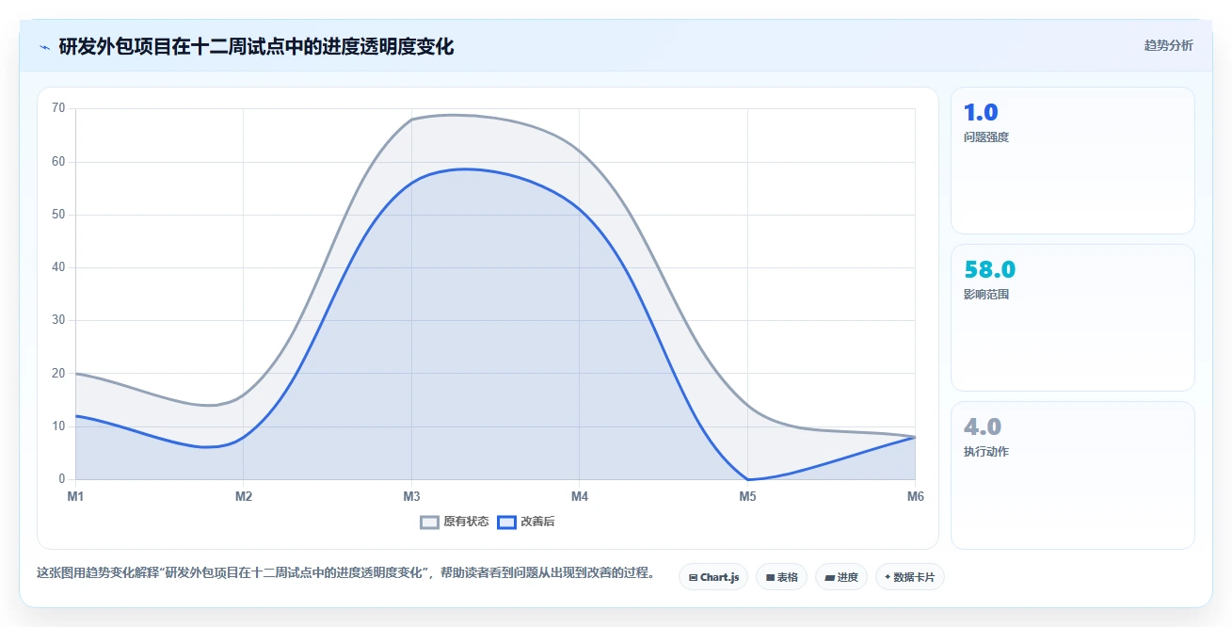Toggle the 改善后 legend series
The height and width of the screenshot is (627, 1232).
526,522
